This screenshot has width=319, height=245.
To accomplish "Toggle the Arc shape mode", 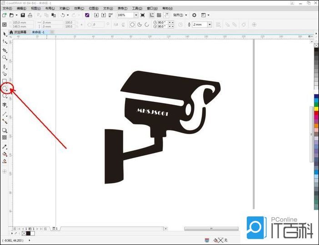I will 147,25.
